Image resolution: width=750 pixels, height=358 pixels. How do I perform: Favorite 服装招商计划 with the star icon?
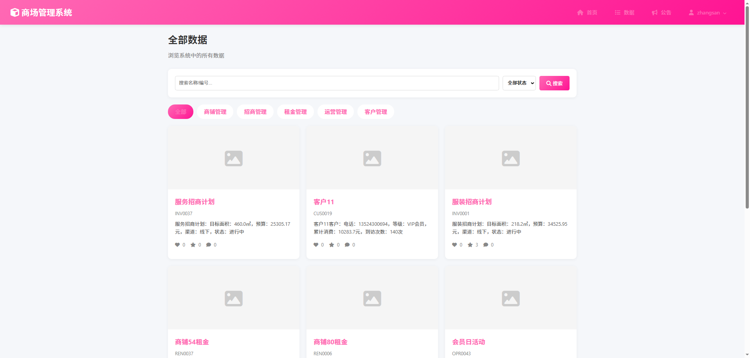pyautogui.click(x=470, y=245)
